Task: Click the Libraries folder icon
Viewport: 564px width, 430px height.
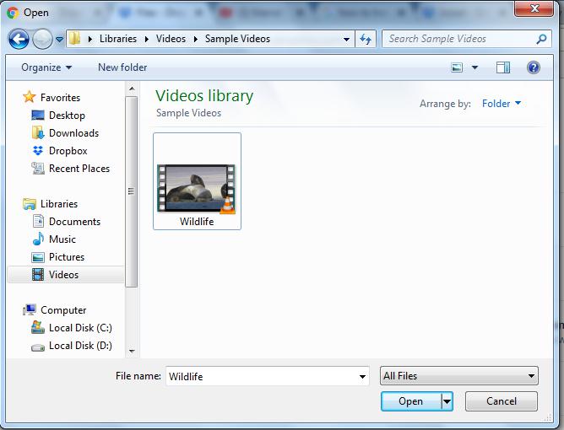Action: [x=30, y=204]
